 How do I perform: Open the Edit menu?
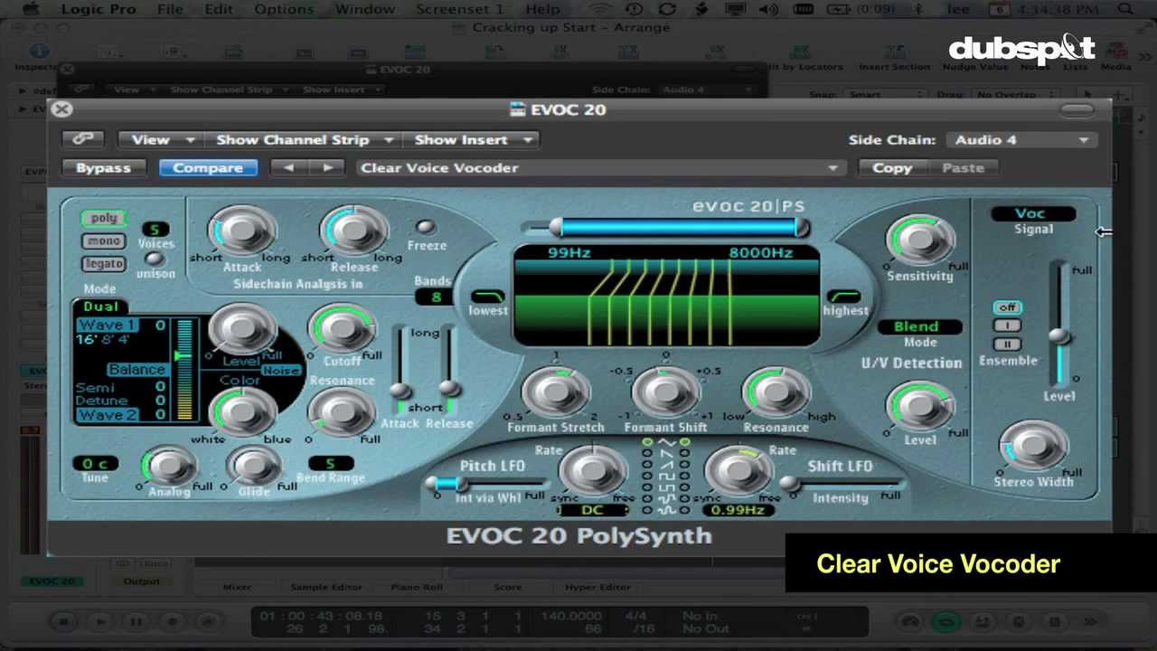(x=219, y=9)
